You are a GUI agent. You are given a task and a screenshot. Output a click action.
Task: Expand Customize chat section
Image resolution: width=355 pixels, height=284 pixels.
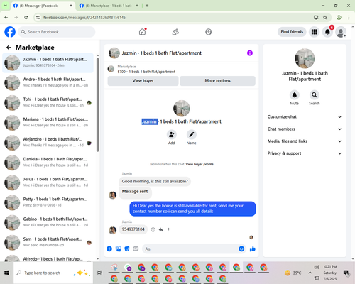click(x=305, y=116)
